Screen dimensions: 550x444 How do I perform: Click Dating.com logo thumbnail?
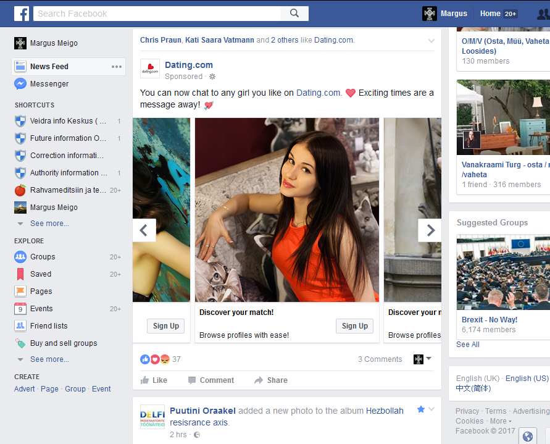point(150,69)
